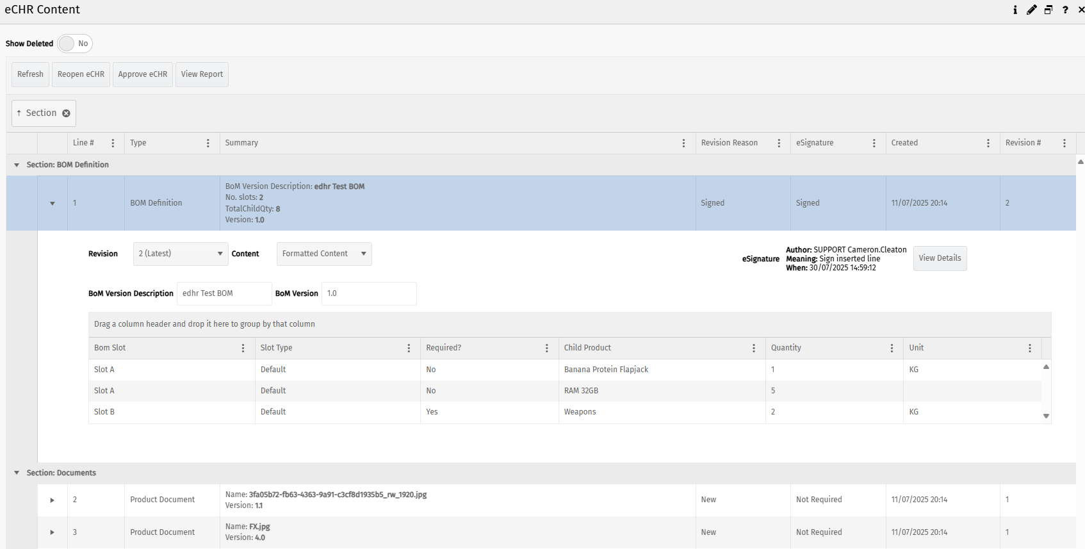
Task: Open the Summary column options menu
Action: pos(683,143)
